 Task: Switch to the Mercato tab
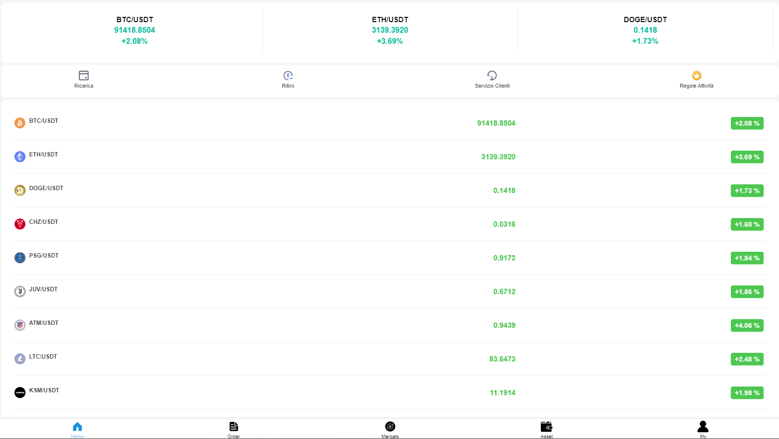coord(390,428)
